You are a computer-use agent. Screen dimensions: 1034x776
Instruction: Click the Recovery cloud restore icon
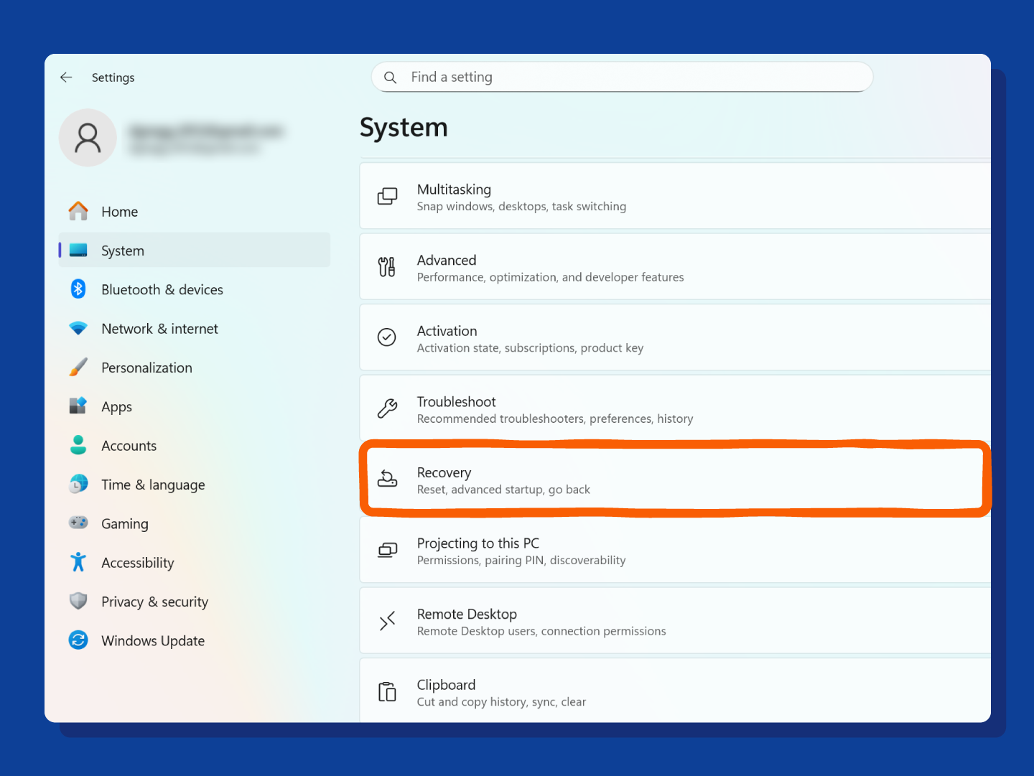[x=387, y=479]
